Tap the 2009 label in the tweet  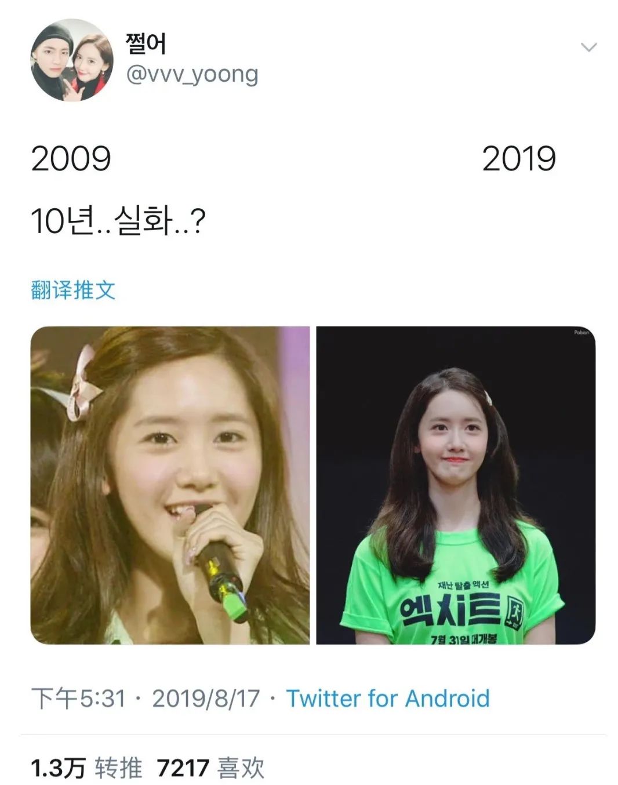pyautogui.click(x=71, y=159)
